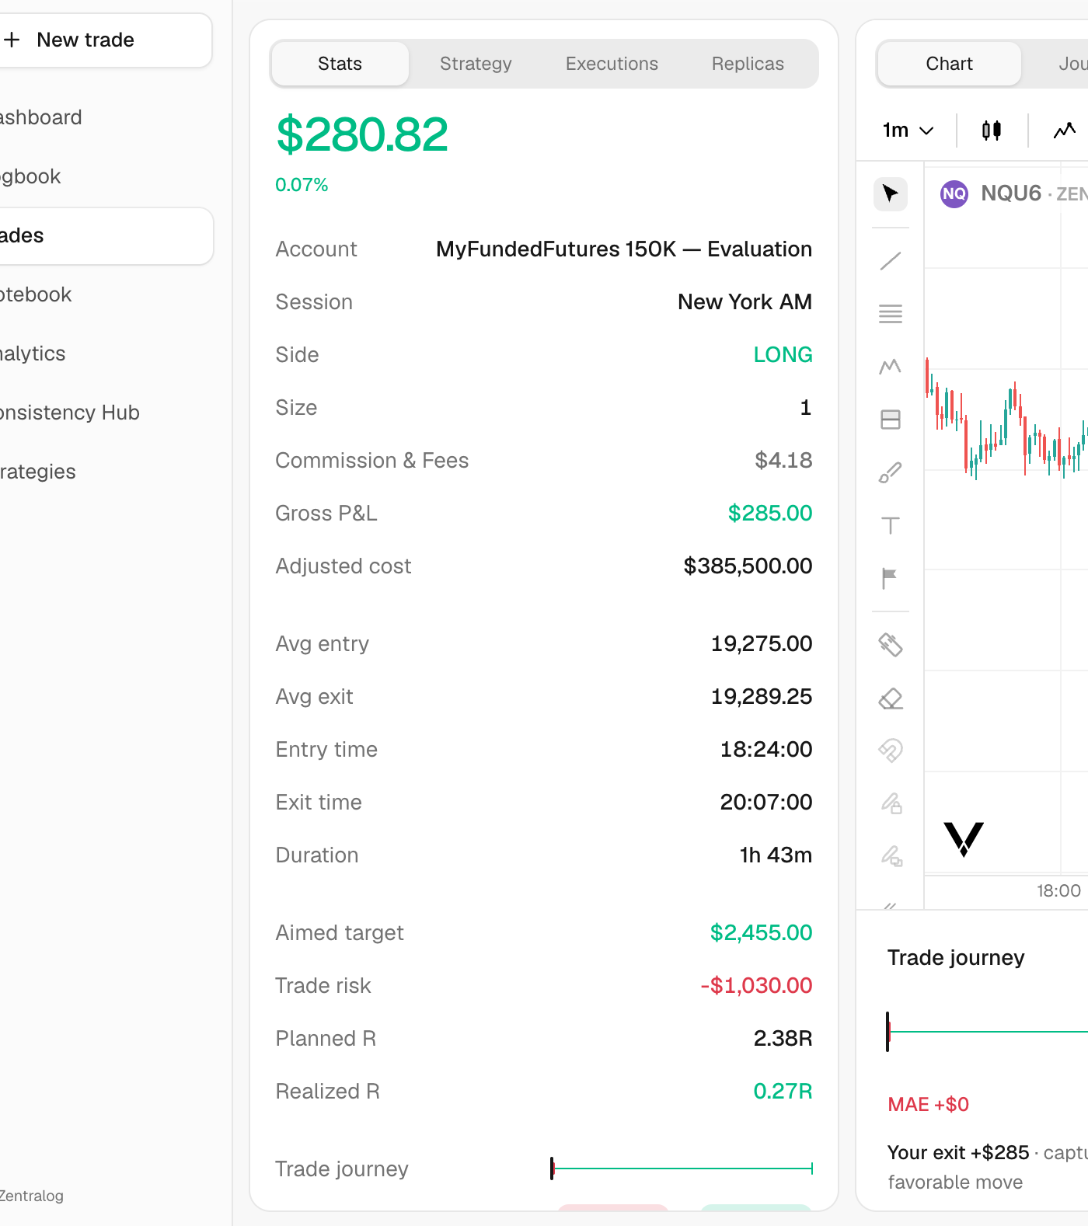1088x1226 pixels.
Task: Click the 20:07:00 exit time
Action: (x=766, y=803)
